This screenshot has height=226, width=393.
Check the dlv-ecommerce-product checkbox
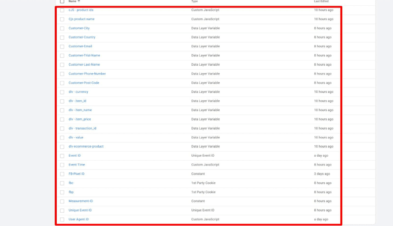point(62,147)
